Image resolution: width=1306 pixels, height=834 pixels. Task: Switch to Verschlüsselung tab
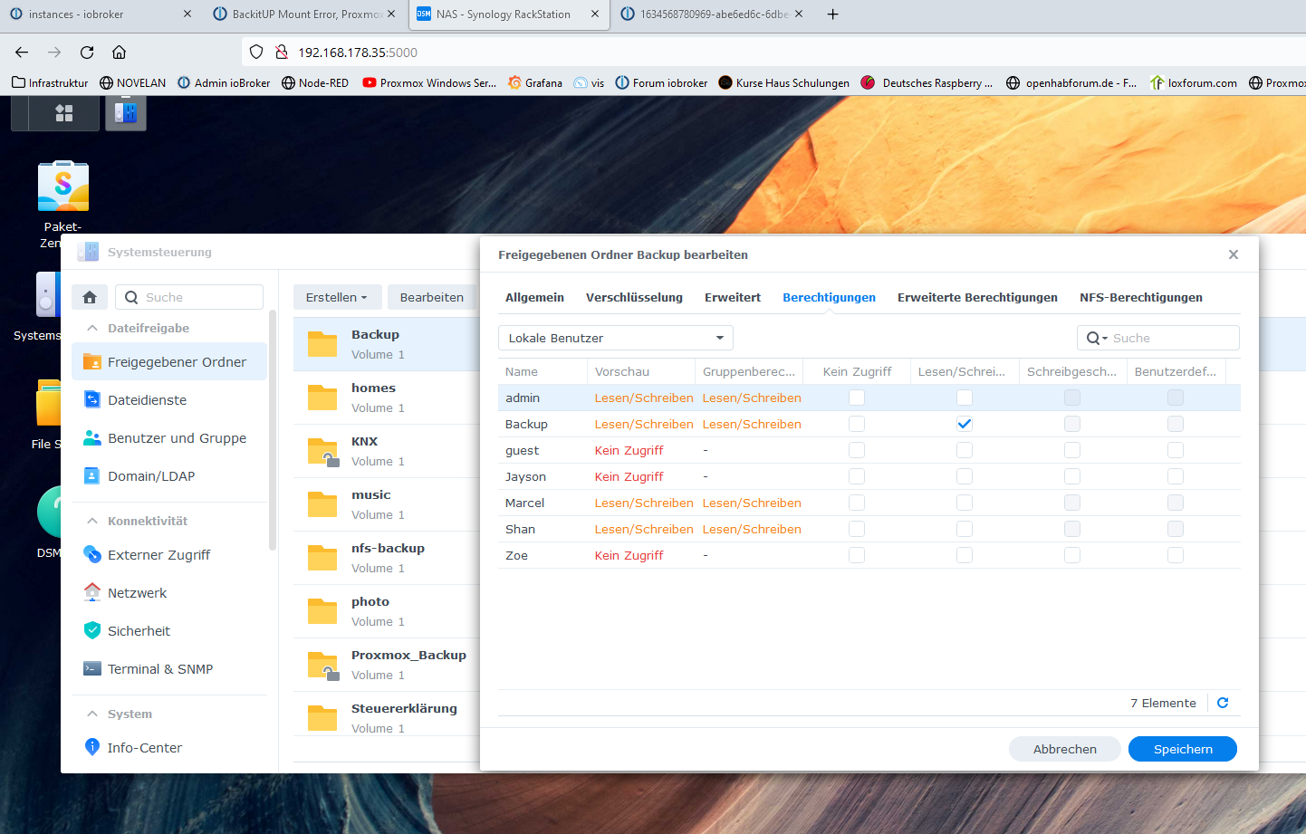(x=634, y=297)
